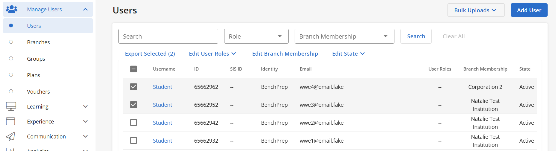Open the Branch Membership filter dropdown
This screenshot has width=556, height=151.
coord(344,36)
